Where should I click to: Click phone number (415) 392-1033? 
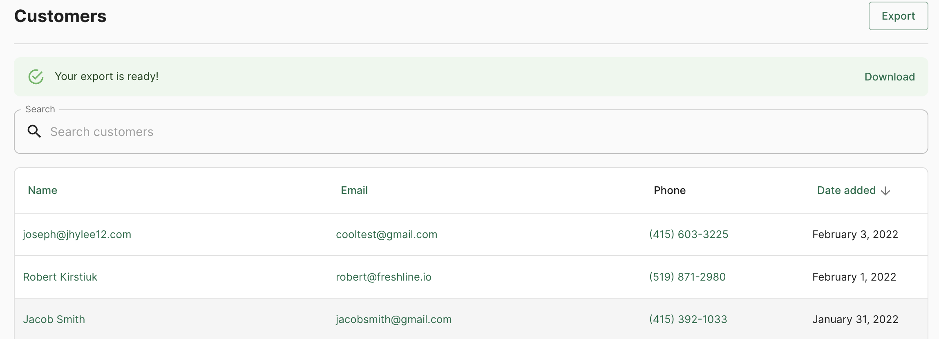pos(688,319)
